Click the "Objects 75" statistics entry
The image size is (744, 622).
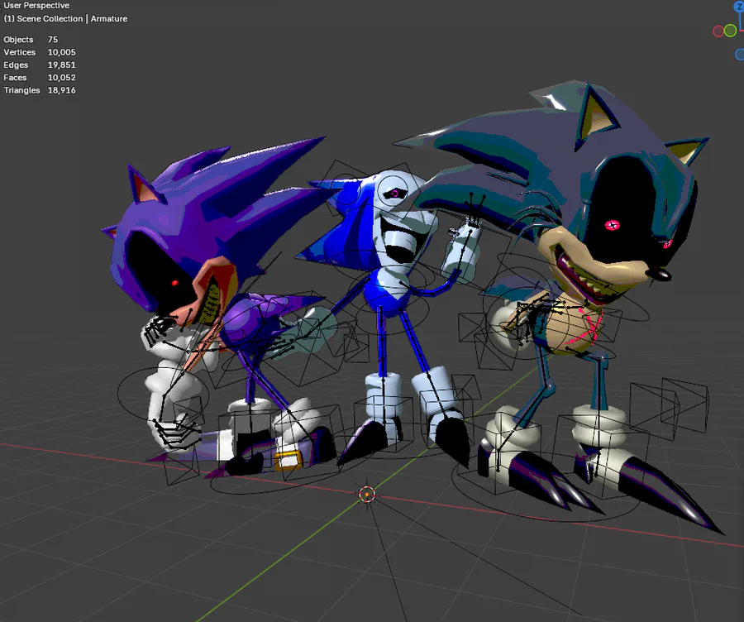31,40
